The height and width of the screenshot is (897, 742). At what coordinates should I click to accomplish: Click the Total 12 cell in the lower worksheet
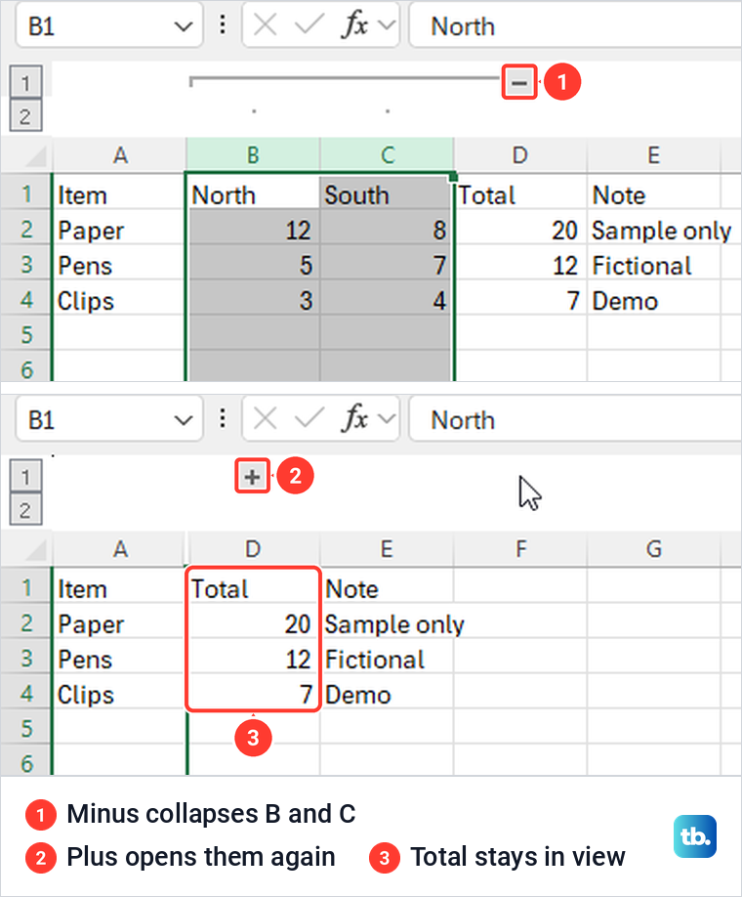[253, 659]
